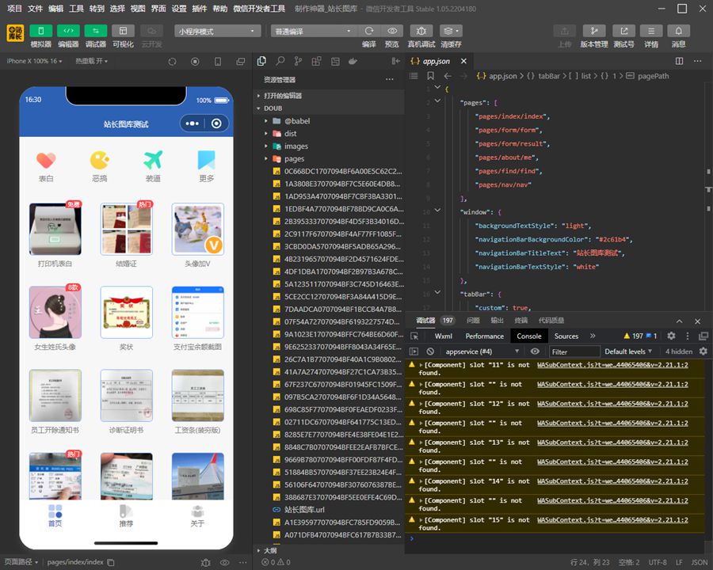Click the console Filter input field
Image resolution: width=713 pixels, height=570 pixels.
574,351
